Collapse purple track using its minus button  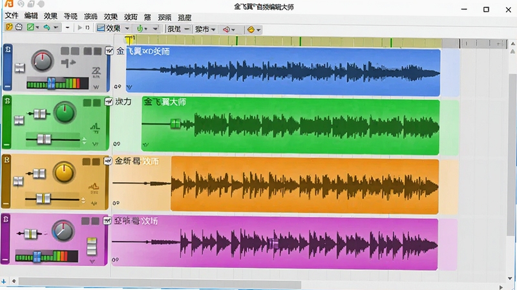5,260
